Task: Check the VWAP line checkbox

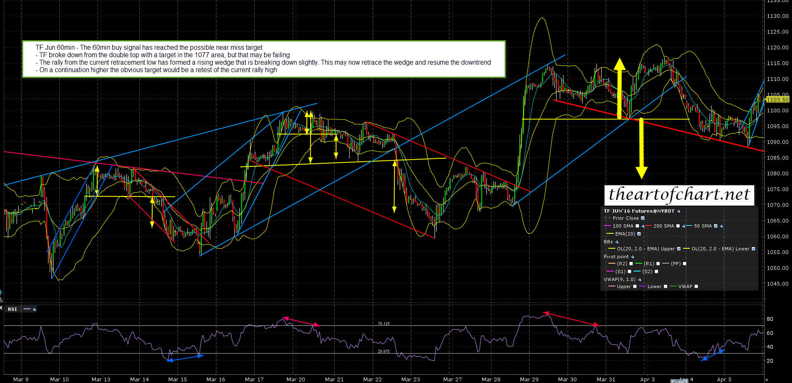Action: click(696, 286)
